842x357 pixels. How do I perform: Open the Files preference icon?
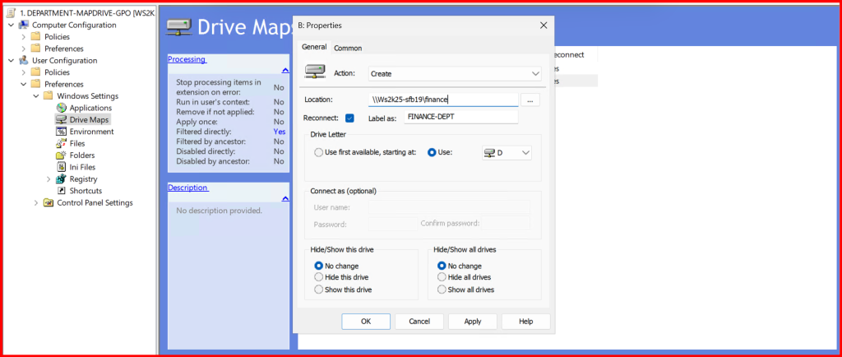tap(62, 143)
